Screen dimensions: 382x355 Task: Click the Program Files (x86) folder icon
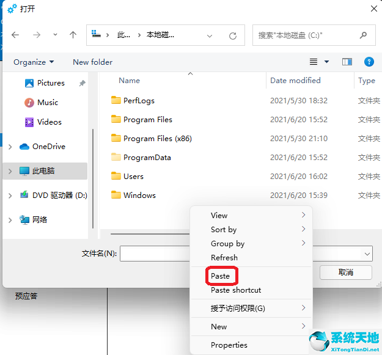[116, 138]
